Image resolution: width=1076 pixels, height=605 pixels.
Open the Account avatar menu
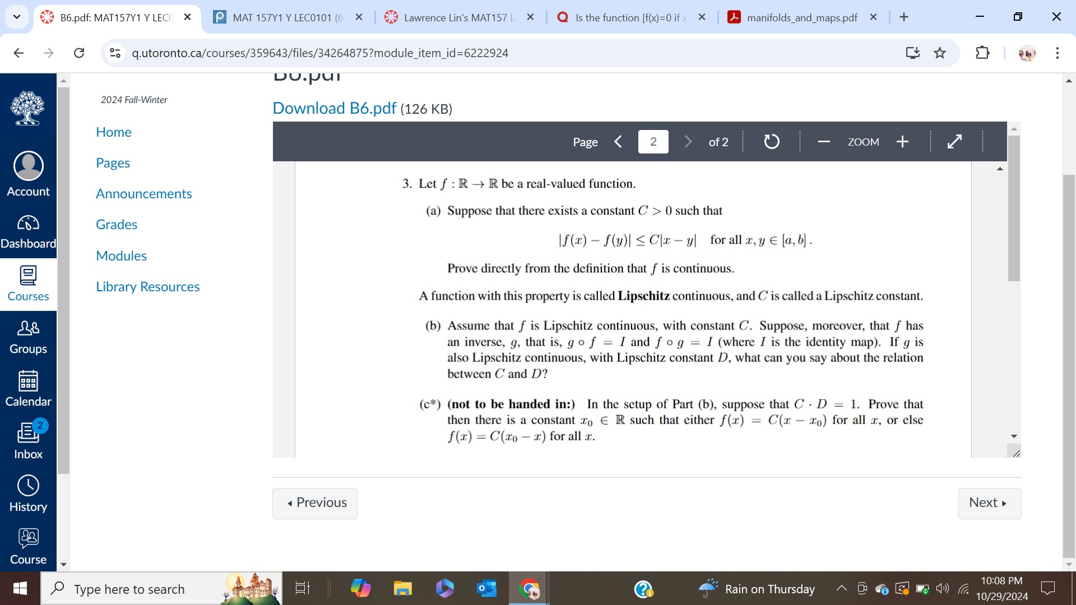pyautogui.click(x=28, y=174)
